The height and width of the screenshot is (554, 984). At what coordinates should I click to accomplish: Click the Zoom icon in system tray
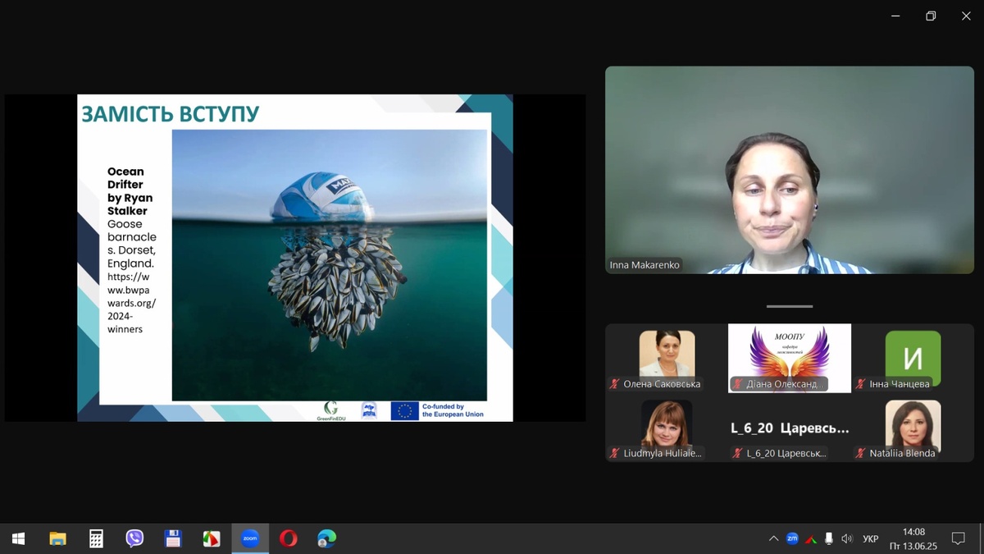(792, 538)
